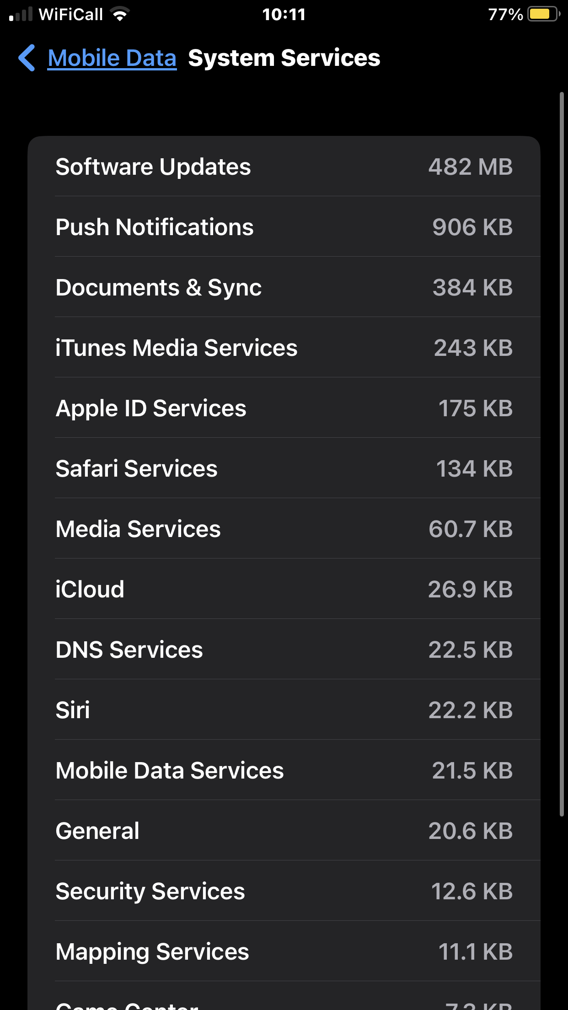The width and height of the screenshot is (568, 1010).
Task: Tap the System Services page title
Action: click(x=284, y=58)
